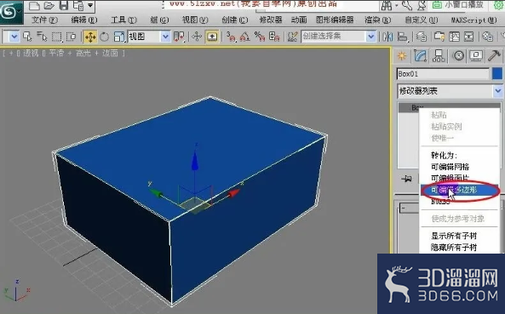Click the 小窗口播放 button

click(x=457, y=5)
